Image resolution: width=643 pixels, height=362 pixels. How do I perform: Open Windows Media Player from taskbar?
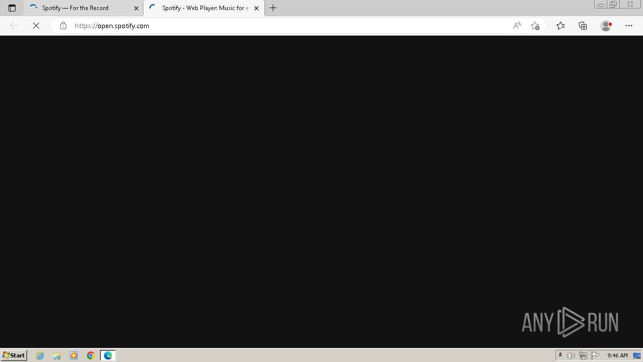74,355
